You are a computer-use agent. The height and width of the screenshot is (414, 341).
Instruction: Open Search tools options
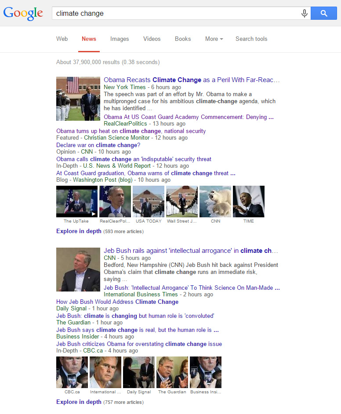(x=251, y=39)
